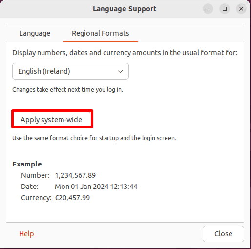The image size is (251, 249).
Task: Click the 'Use the same format choice' description
Action: [x=94, y=138]
